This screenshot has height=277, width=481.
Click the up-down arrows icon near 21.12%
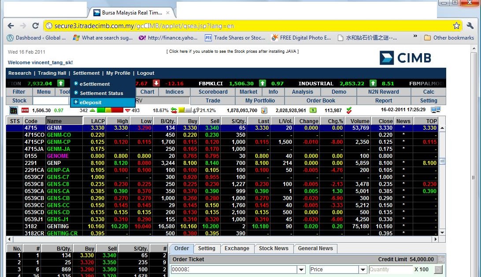point(196,110)
